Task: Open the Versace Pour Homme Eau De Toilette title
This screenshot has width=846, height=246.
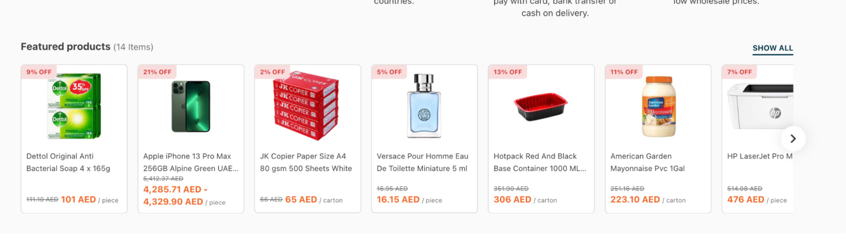Action: coord(422,163)
